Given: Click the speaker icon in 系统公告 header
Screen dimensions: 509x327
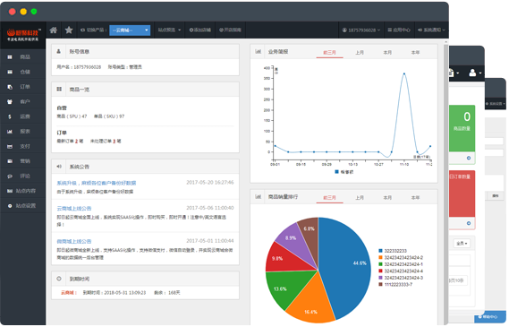Looking at the screenshot, I should click(59, 167).
